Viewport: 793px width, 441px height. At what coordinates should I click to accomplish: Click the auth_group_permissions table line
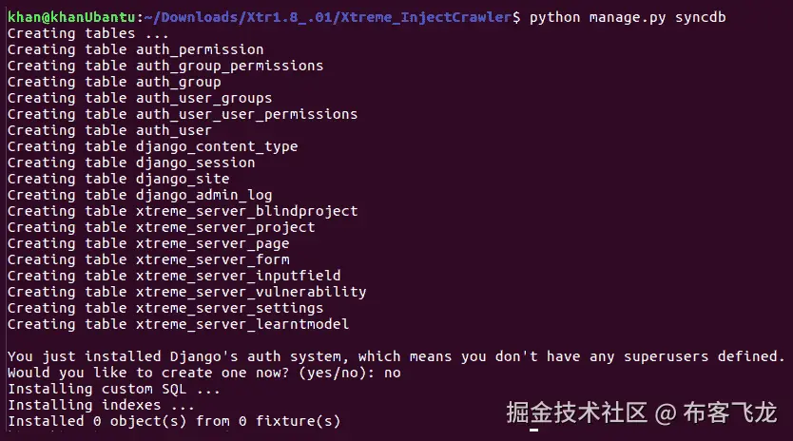(x=164, y=66)
